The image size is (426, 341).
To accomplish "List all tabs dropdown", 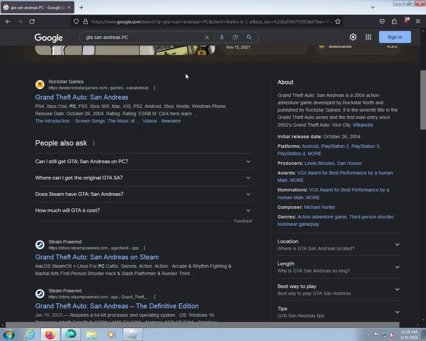I will coord(373,7).
